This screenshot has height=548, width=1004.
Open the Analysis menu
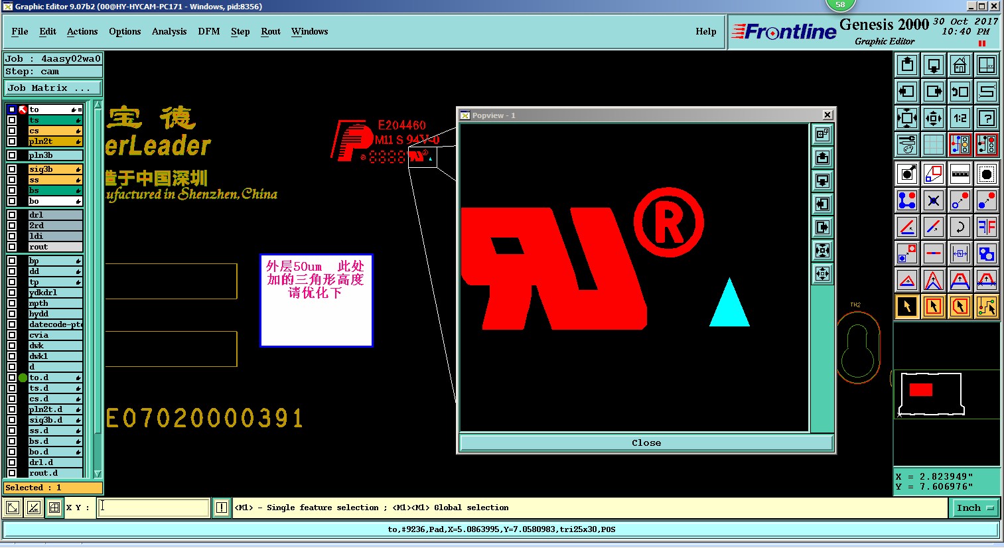[169, 31]
